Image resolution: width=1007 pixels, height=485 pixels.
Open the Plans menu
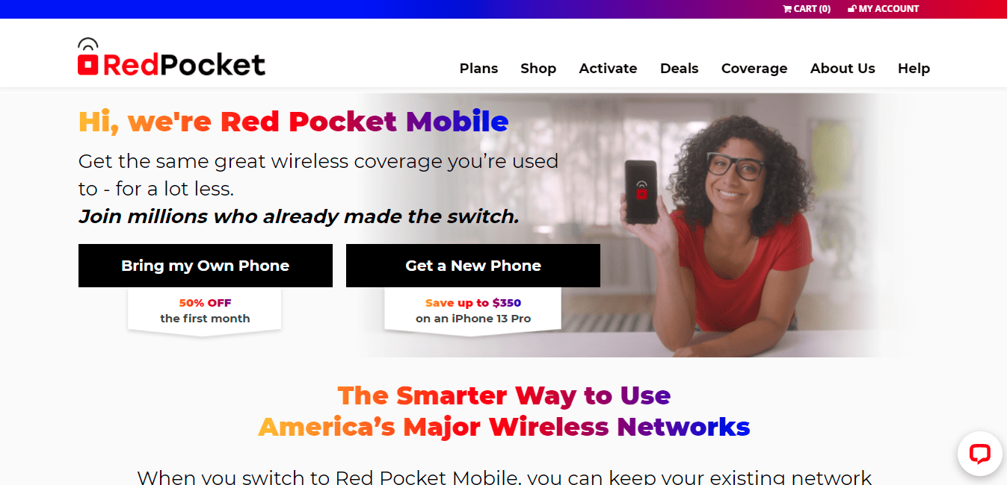(x=478, y=69)
